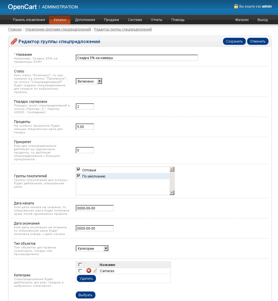This screenshot has width=278, height=301.
Task: Go to Магазин storefront link
Action: [242, 20]
